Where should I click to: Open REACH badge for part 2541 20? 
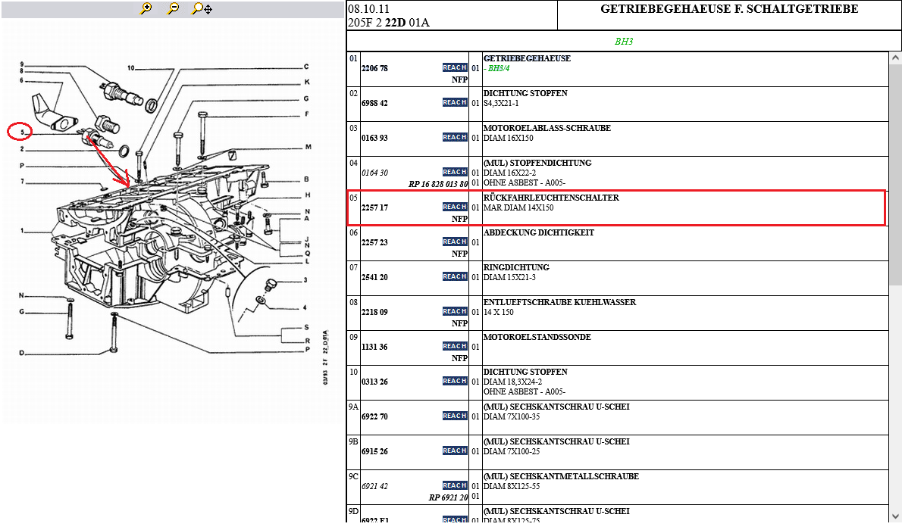point(455,276)
